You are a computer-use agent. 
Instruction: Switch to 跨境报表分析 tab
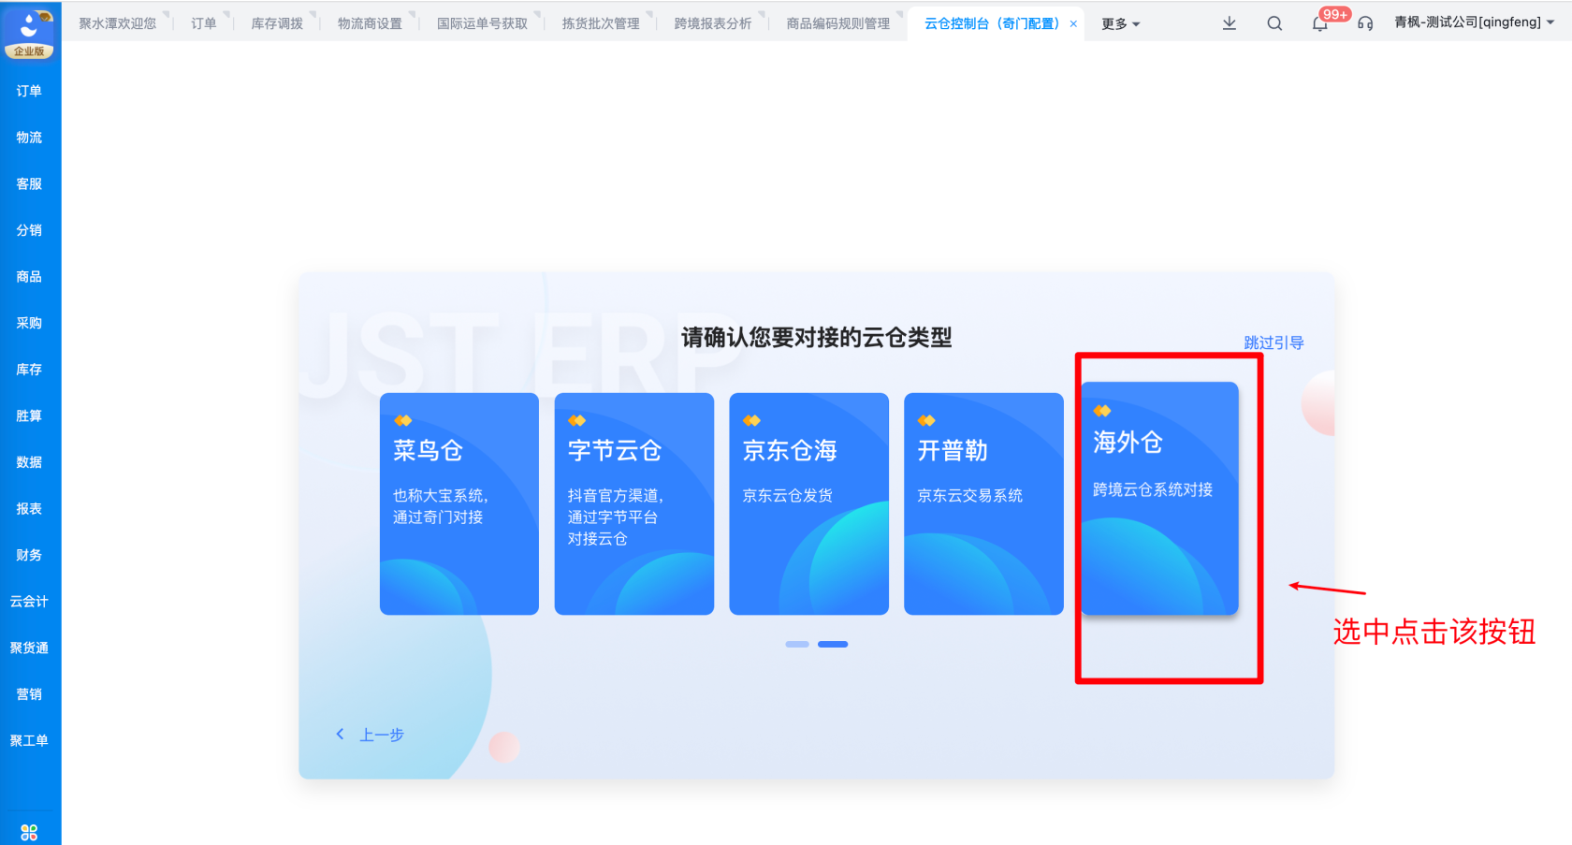(713, 23)
